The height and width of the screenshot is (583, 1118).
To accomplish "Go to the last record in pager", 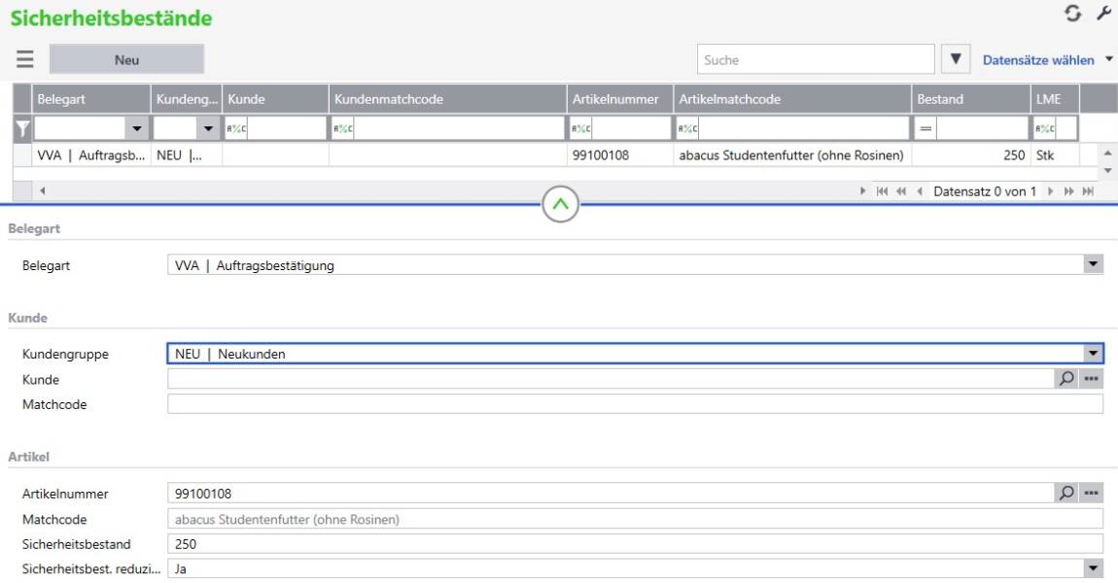I will (1088, 191).
